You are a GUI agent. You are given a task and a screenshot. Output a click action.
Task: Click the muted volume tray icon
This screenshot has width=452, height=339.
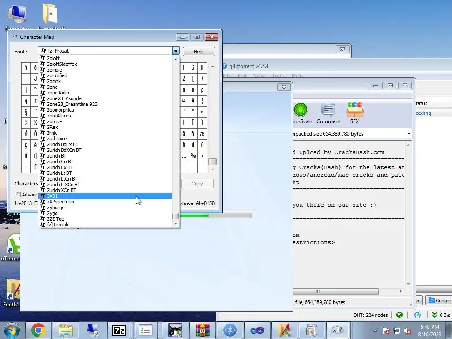[407, 331]
